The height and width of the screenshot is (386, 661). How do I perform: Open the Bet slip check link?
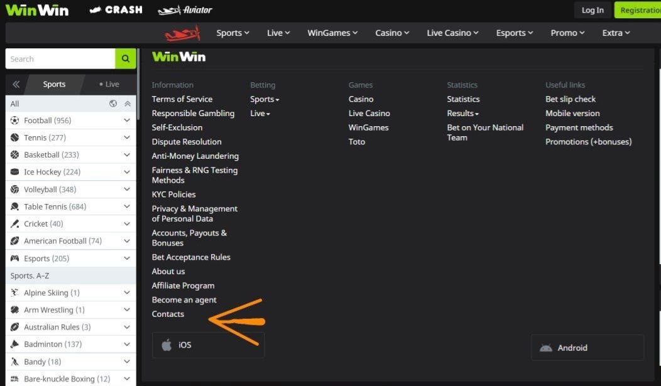571,99
